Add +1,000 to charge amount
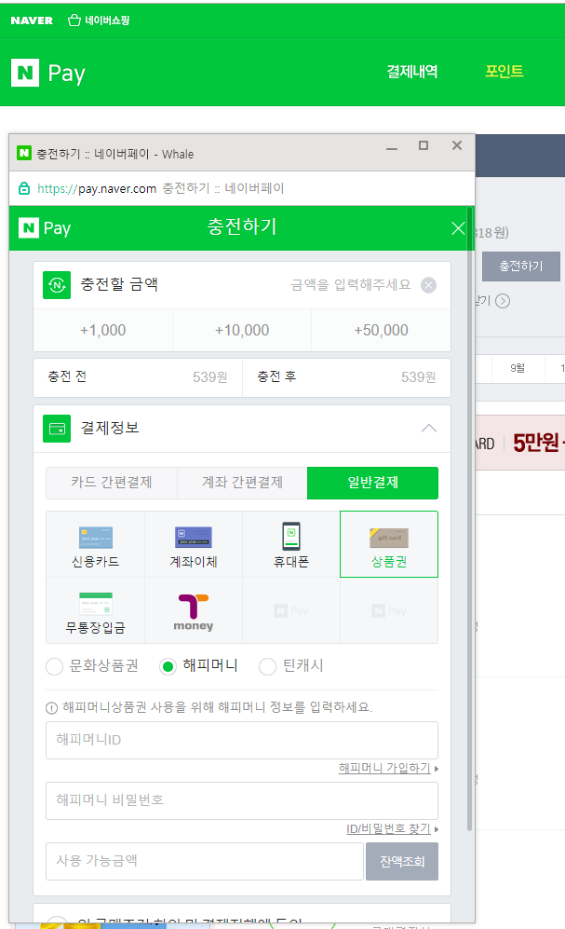The width and height of the screenshot is (565, 929). pyautogui.click(x=103, y=330)
